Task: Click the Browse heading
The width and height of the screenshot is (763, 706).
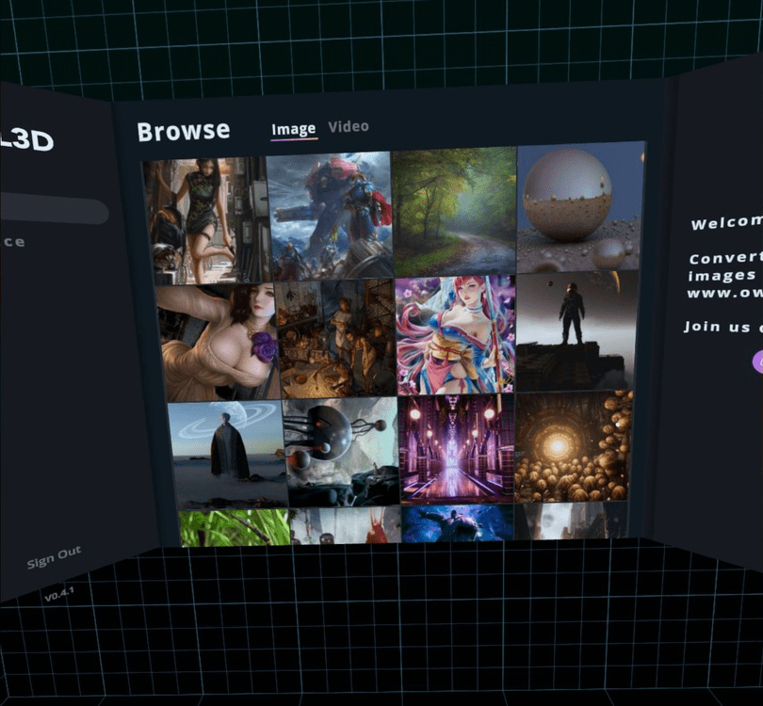Action: [184, 131]
